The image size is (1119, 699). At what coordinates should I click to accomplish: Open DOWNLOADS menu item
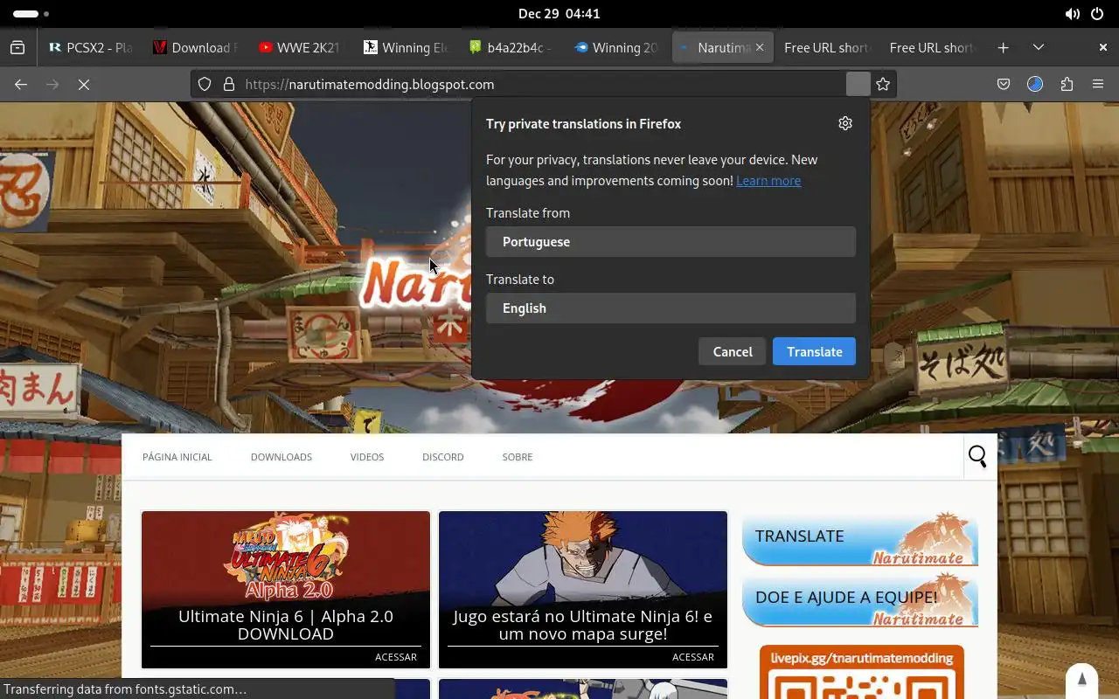[281, 457]
